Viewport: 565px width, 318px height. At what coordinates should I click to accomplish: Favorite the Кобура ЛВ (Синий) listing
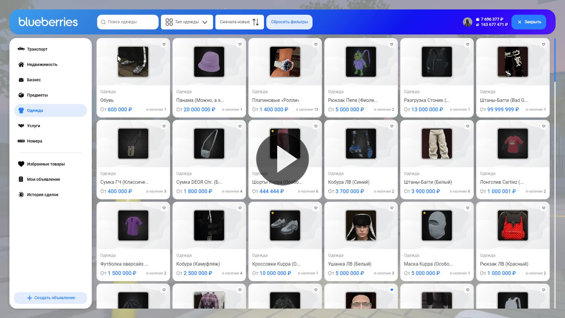click(x=392, y=126)
